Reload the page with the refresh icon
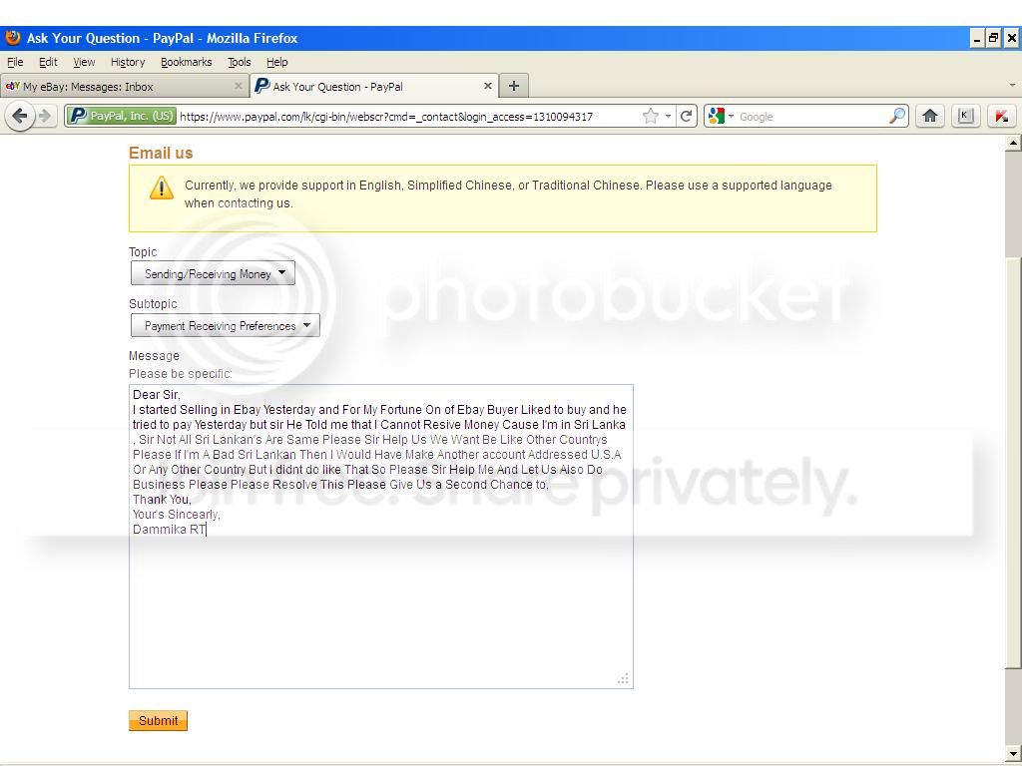The height and width of the screenshot is (766, 1022). click(686, 117)
